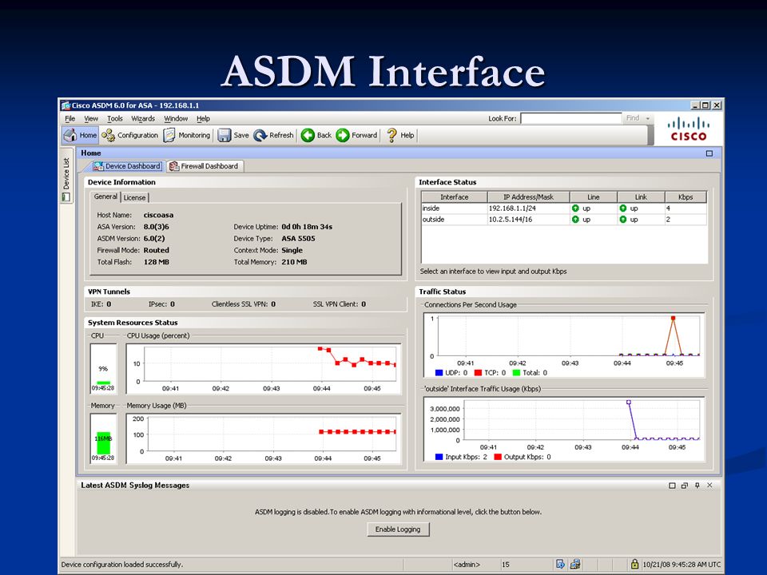Click the Connections Per Second graph
Screen dimensions: 767x575
(x=564, y=345)
